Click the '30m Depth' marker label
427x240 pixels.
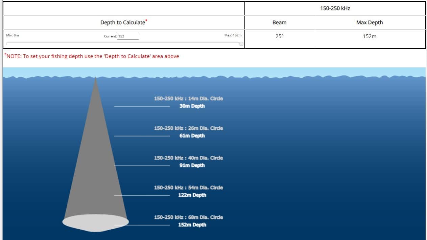[192, 106]
